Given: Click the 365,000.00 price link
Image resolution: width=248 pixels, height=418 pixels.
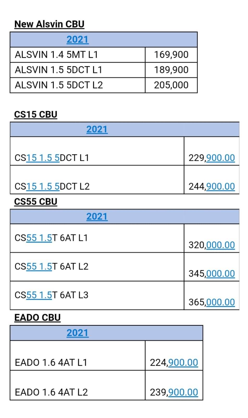Looking at the screenshot, I should pos(220,302).
